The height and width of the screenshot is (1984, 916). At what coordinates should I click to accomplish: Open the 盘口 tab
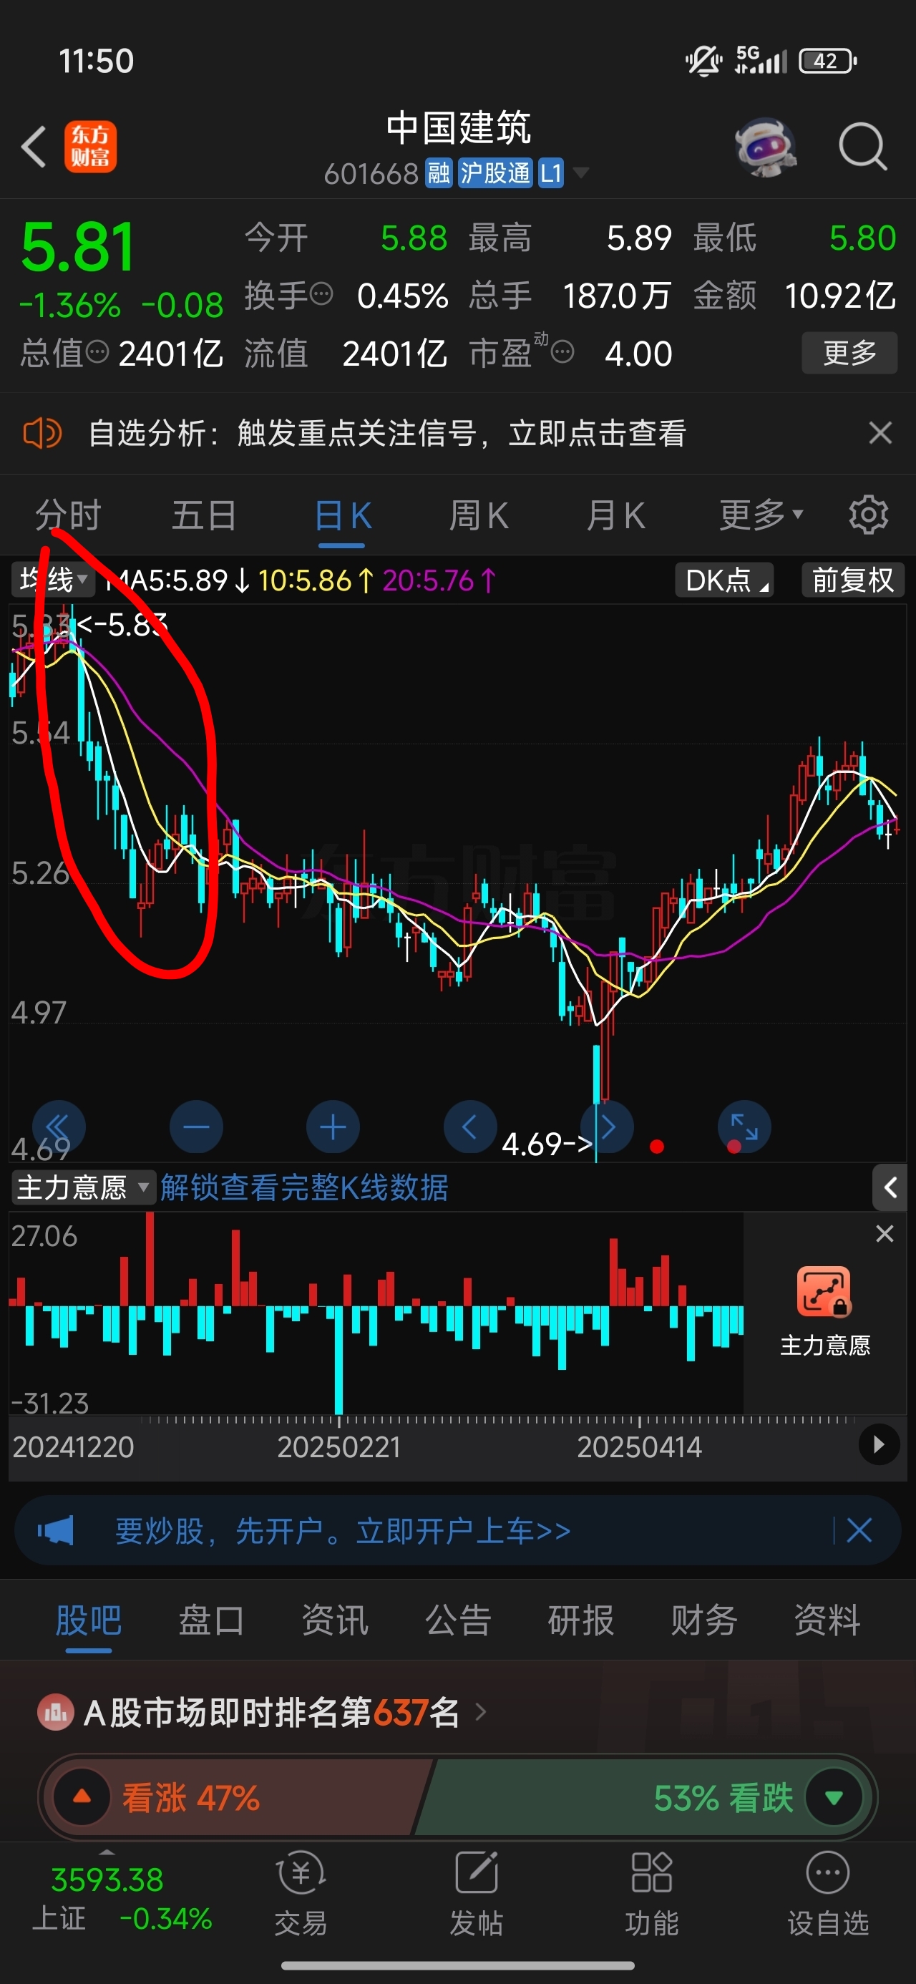click(211, 1620)
